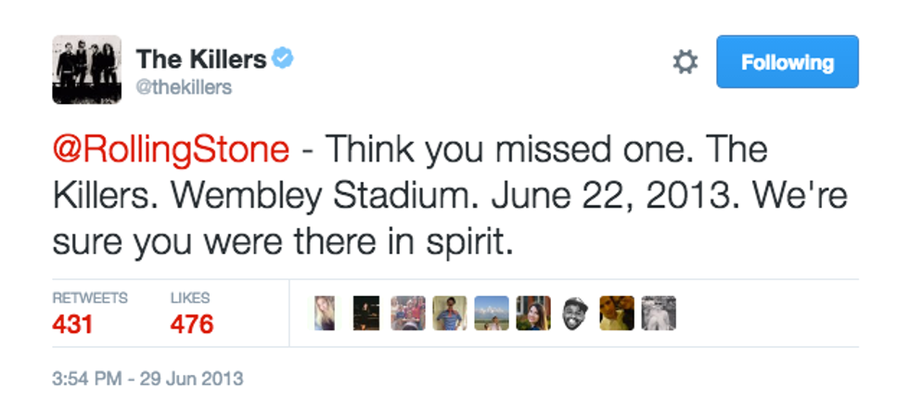
Task: View the 476 likes list
Action: point(191,314)
